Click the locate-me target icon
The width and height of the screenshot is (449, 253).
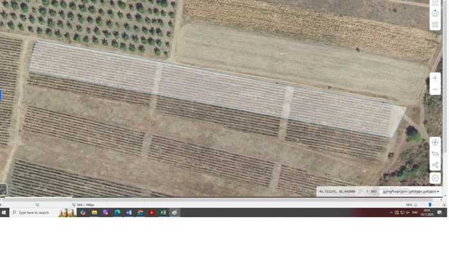(435, 143)
